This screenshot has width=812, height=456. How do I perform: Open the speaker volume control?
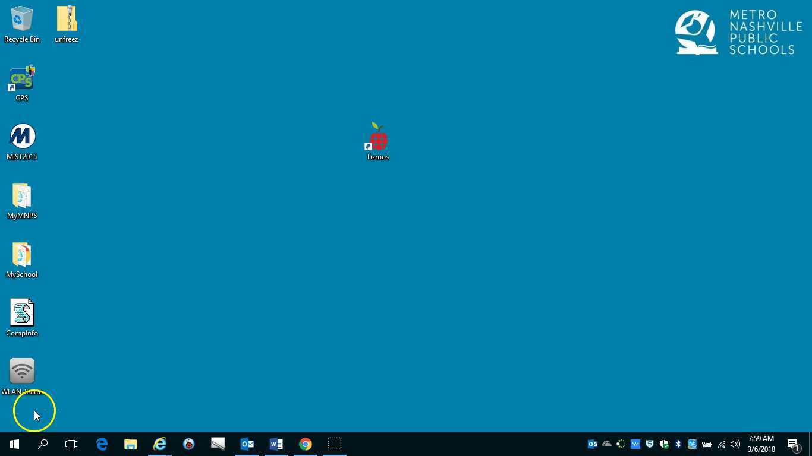pos(735,444)
